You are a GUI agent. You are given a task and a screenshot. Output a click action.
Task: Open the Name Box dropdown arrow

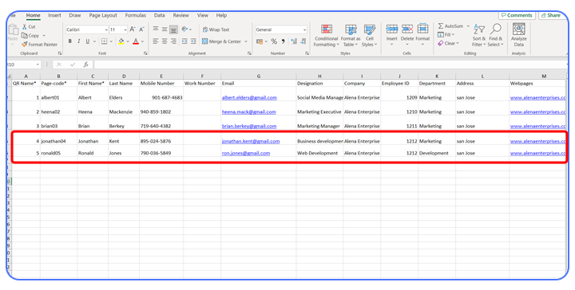coord(38,65)
